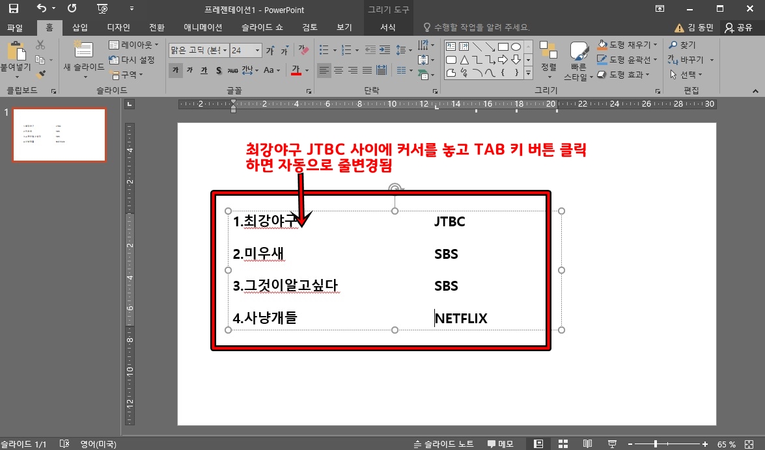Center align the text
765x450 pixels.
click(338, 70)
